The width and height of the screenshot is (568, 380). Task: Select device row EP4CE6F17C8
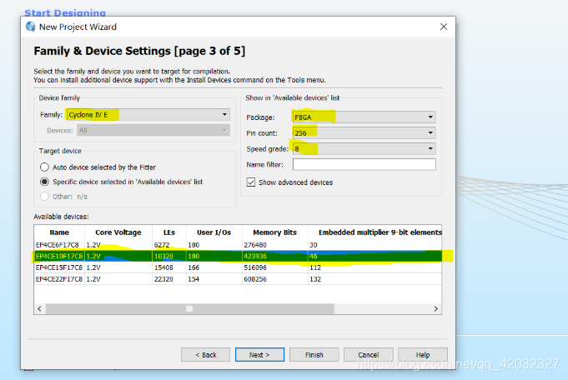238,245
